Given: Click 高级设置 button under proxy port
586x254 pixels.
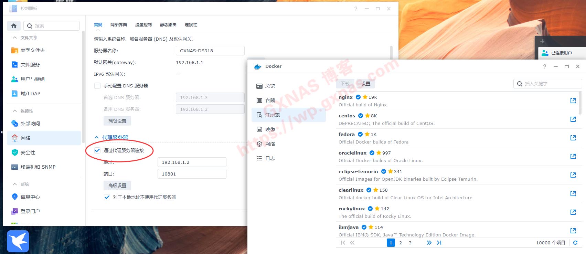Looking at the screenshot, I should click(x=117, y=186).
